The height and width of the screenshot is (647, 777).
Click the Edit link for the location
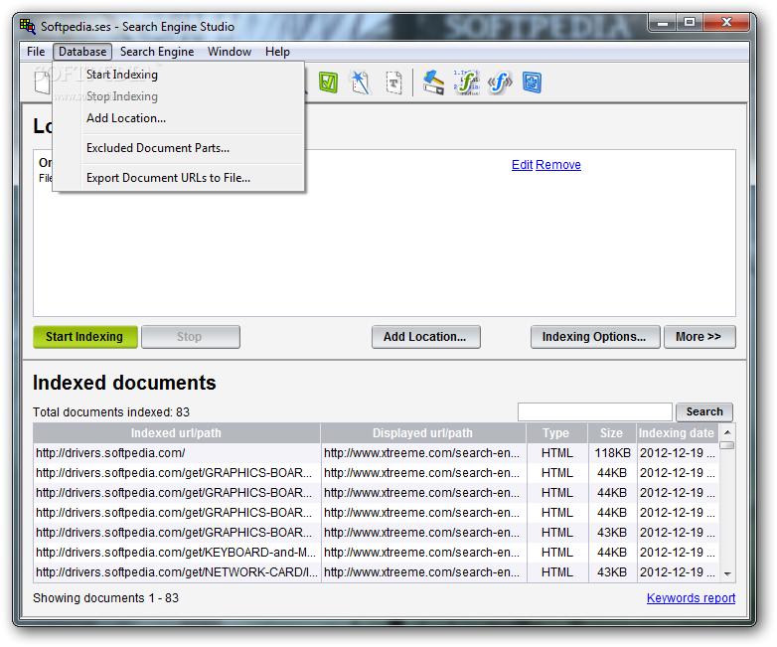tap(523, 165)
